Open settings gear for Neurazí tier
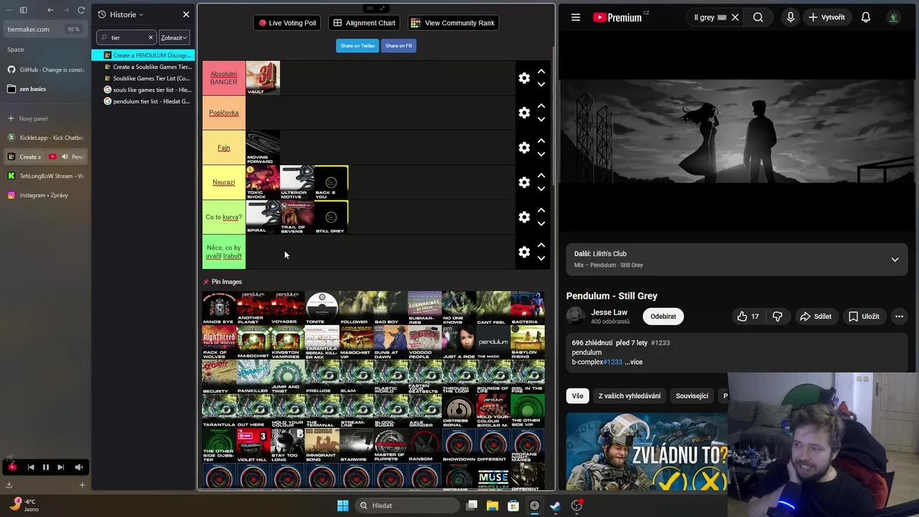 [524, 182]
